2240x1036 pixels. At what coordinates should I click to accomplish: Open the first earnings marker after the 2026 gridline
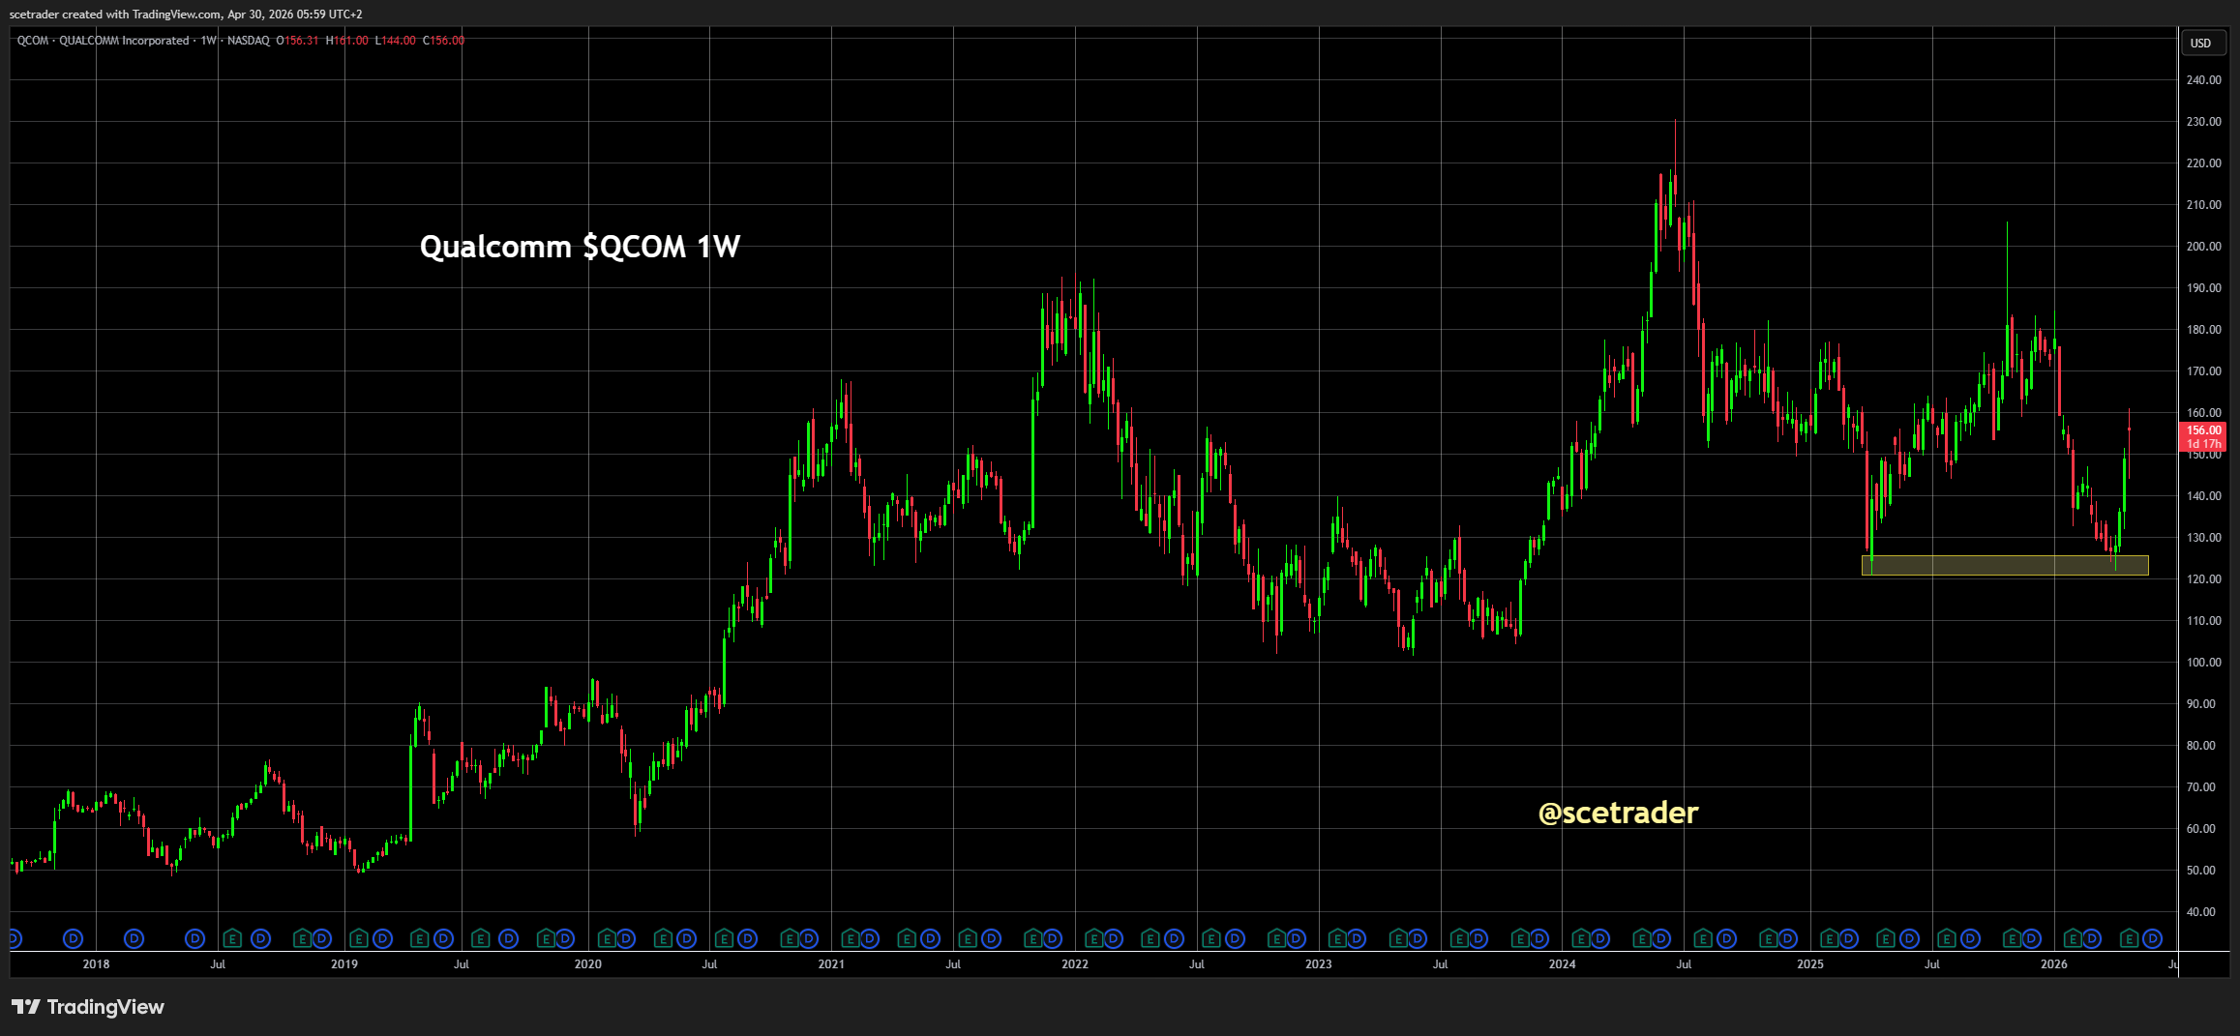(x=2073, y=938)
